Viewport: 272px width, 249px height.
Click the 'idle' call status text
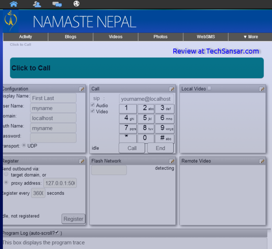click(95, 148)
